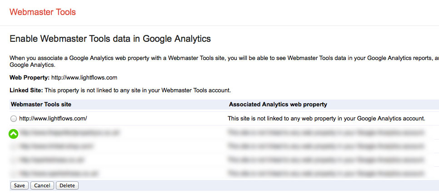Viewport: 439px width, 195px height.
Task: Click the Delete button
Action: pyautogui.click(x=67, y=185)
